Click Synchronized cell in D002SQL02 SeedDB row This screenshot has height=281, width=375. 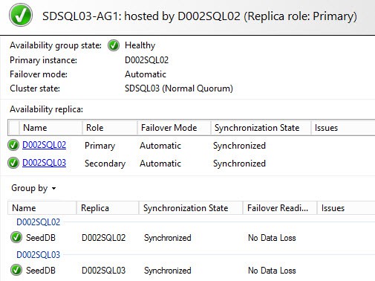(168, 238)
